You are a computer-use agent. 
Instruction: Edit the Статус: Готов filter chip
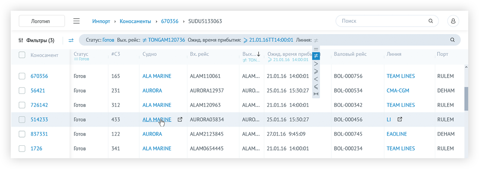point(100,40)
